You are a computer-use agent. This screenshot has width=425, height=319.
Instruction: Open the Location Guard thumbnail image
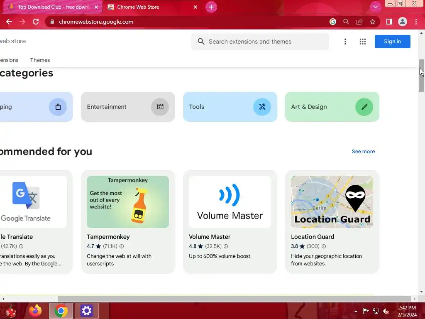point(332,202)
